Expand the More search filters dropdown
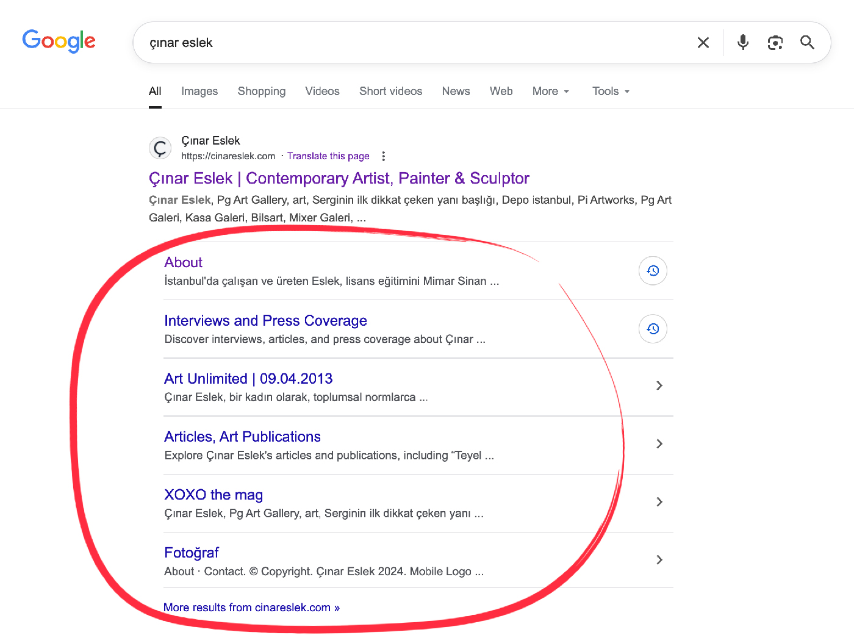This screenshot has width=854, height=635. click(550, 91)
